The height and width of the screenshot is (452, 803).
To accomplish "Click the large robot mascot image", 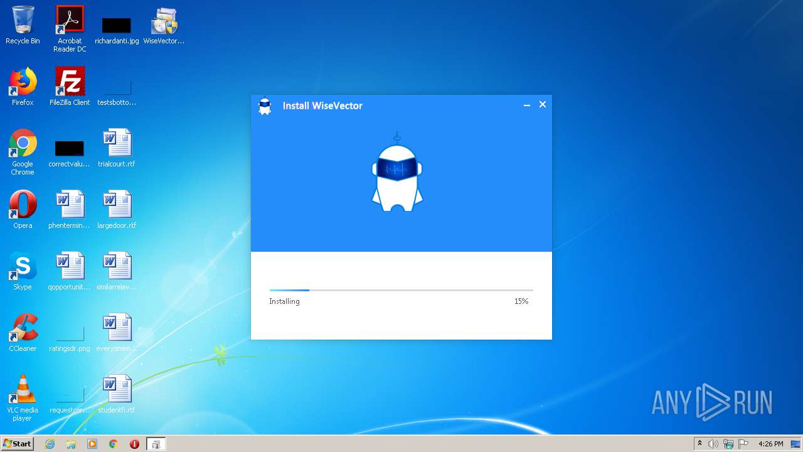I will tap(397, 171).
